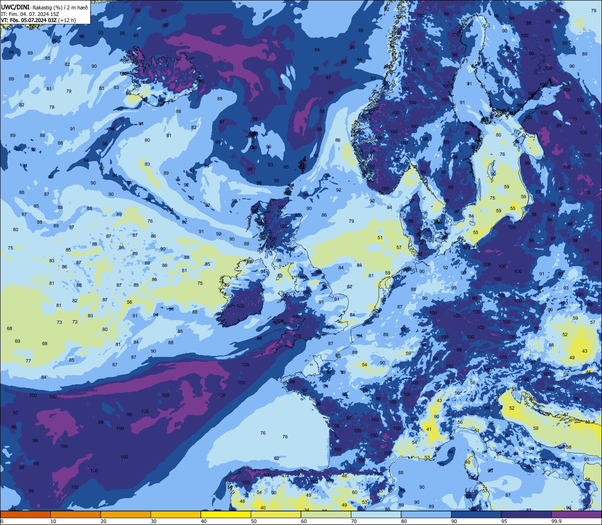Click the map value '46' near the eastern edge
The image size is (602, 525).
point(588,372)
